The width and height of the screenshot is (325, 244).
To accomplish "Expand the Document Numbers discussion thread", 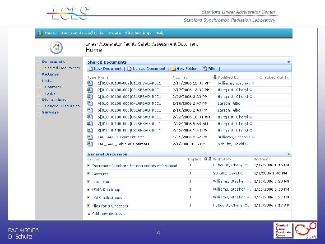I will pos(89,165).
